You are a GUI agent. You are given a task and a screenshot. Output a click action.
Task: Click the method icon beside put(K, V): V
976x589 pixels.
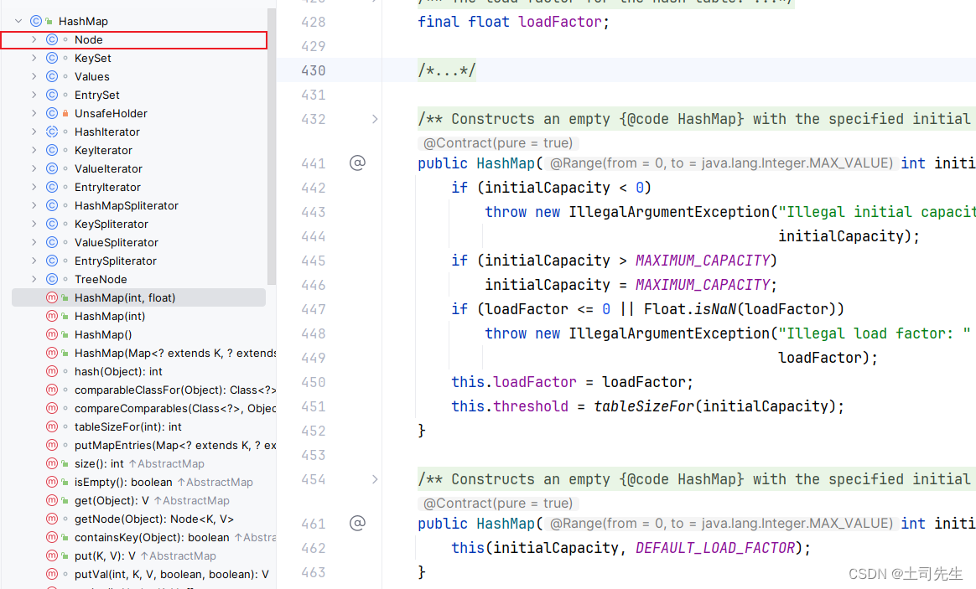[52, 556]
